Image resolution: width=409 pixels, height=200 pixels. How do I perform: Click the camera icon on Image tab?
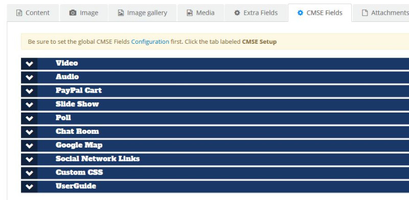pos(73,13)
